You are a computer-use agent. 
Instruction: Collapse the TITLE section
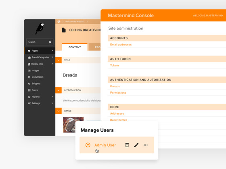[59, 60]
